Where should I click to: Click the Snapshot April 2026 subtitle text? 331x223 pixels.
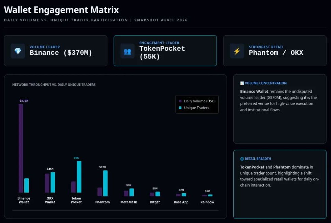tap(161, 20)
